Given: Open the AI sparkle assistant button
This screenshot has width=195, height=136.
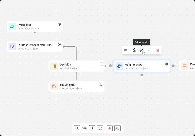Looking at the screenshot, I should 110,128.
